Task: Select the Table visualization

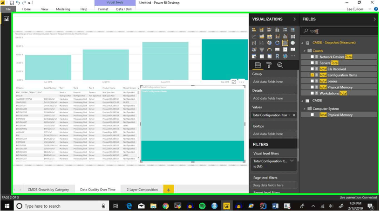Action: coord(262,56)
